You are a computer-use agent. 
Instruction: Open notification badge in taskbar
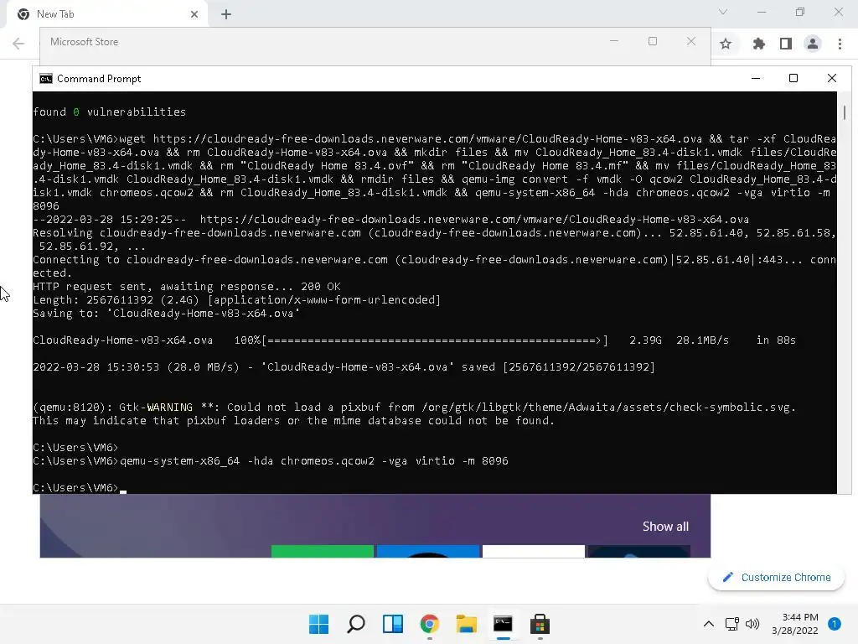click(835, 624)
